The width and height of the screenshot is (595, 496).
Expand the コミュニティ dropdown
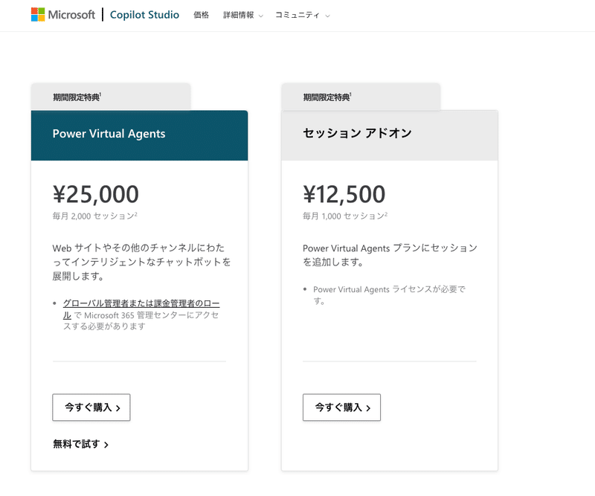(303, 15)
